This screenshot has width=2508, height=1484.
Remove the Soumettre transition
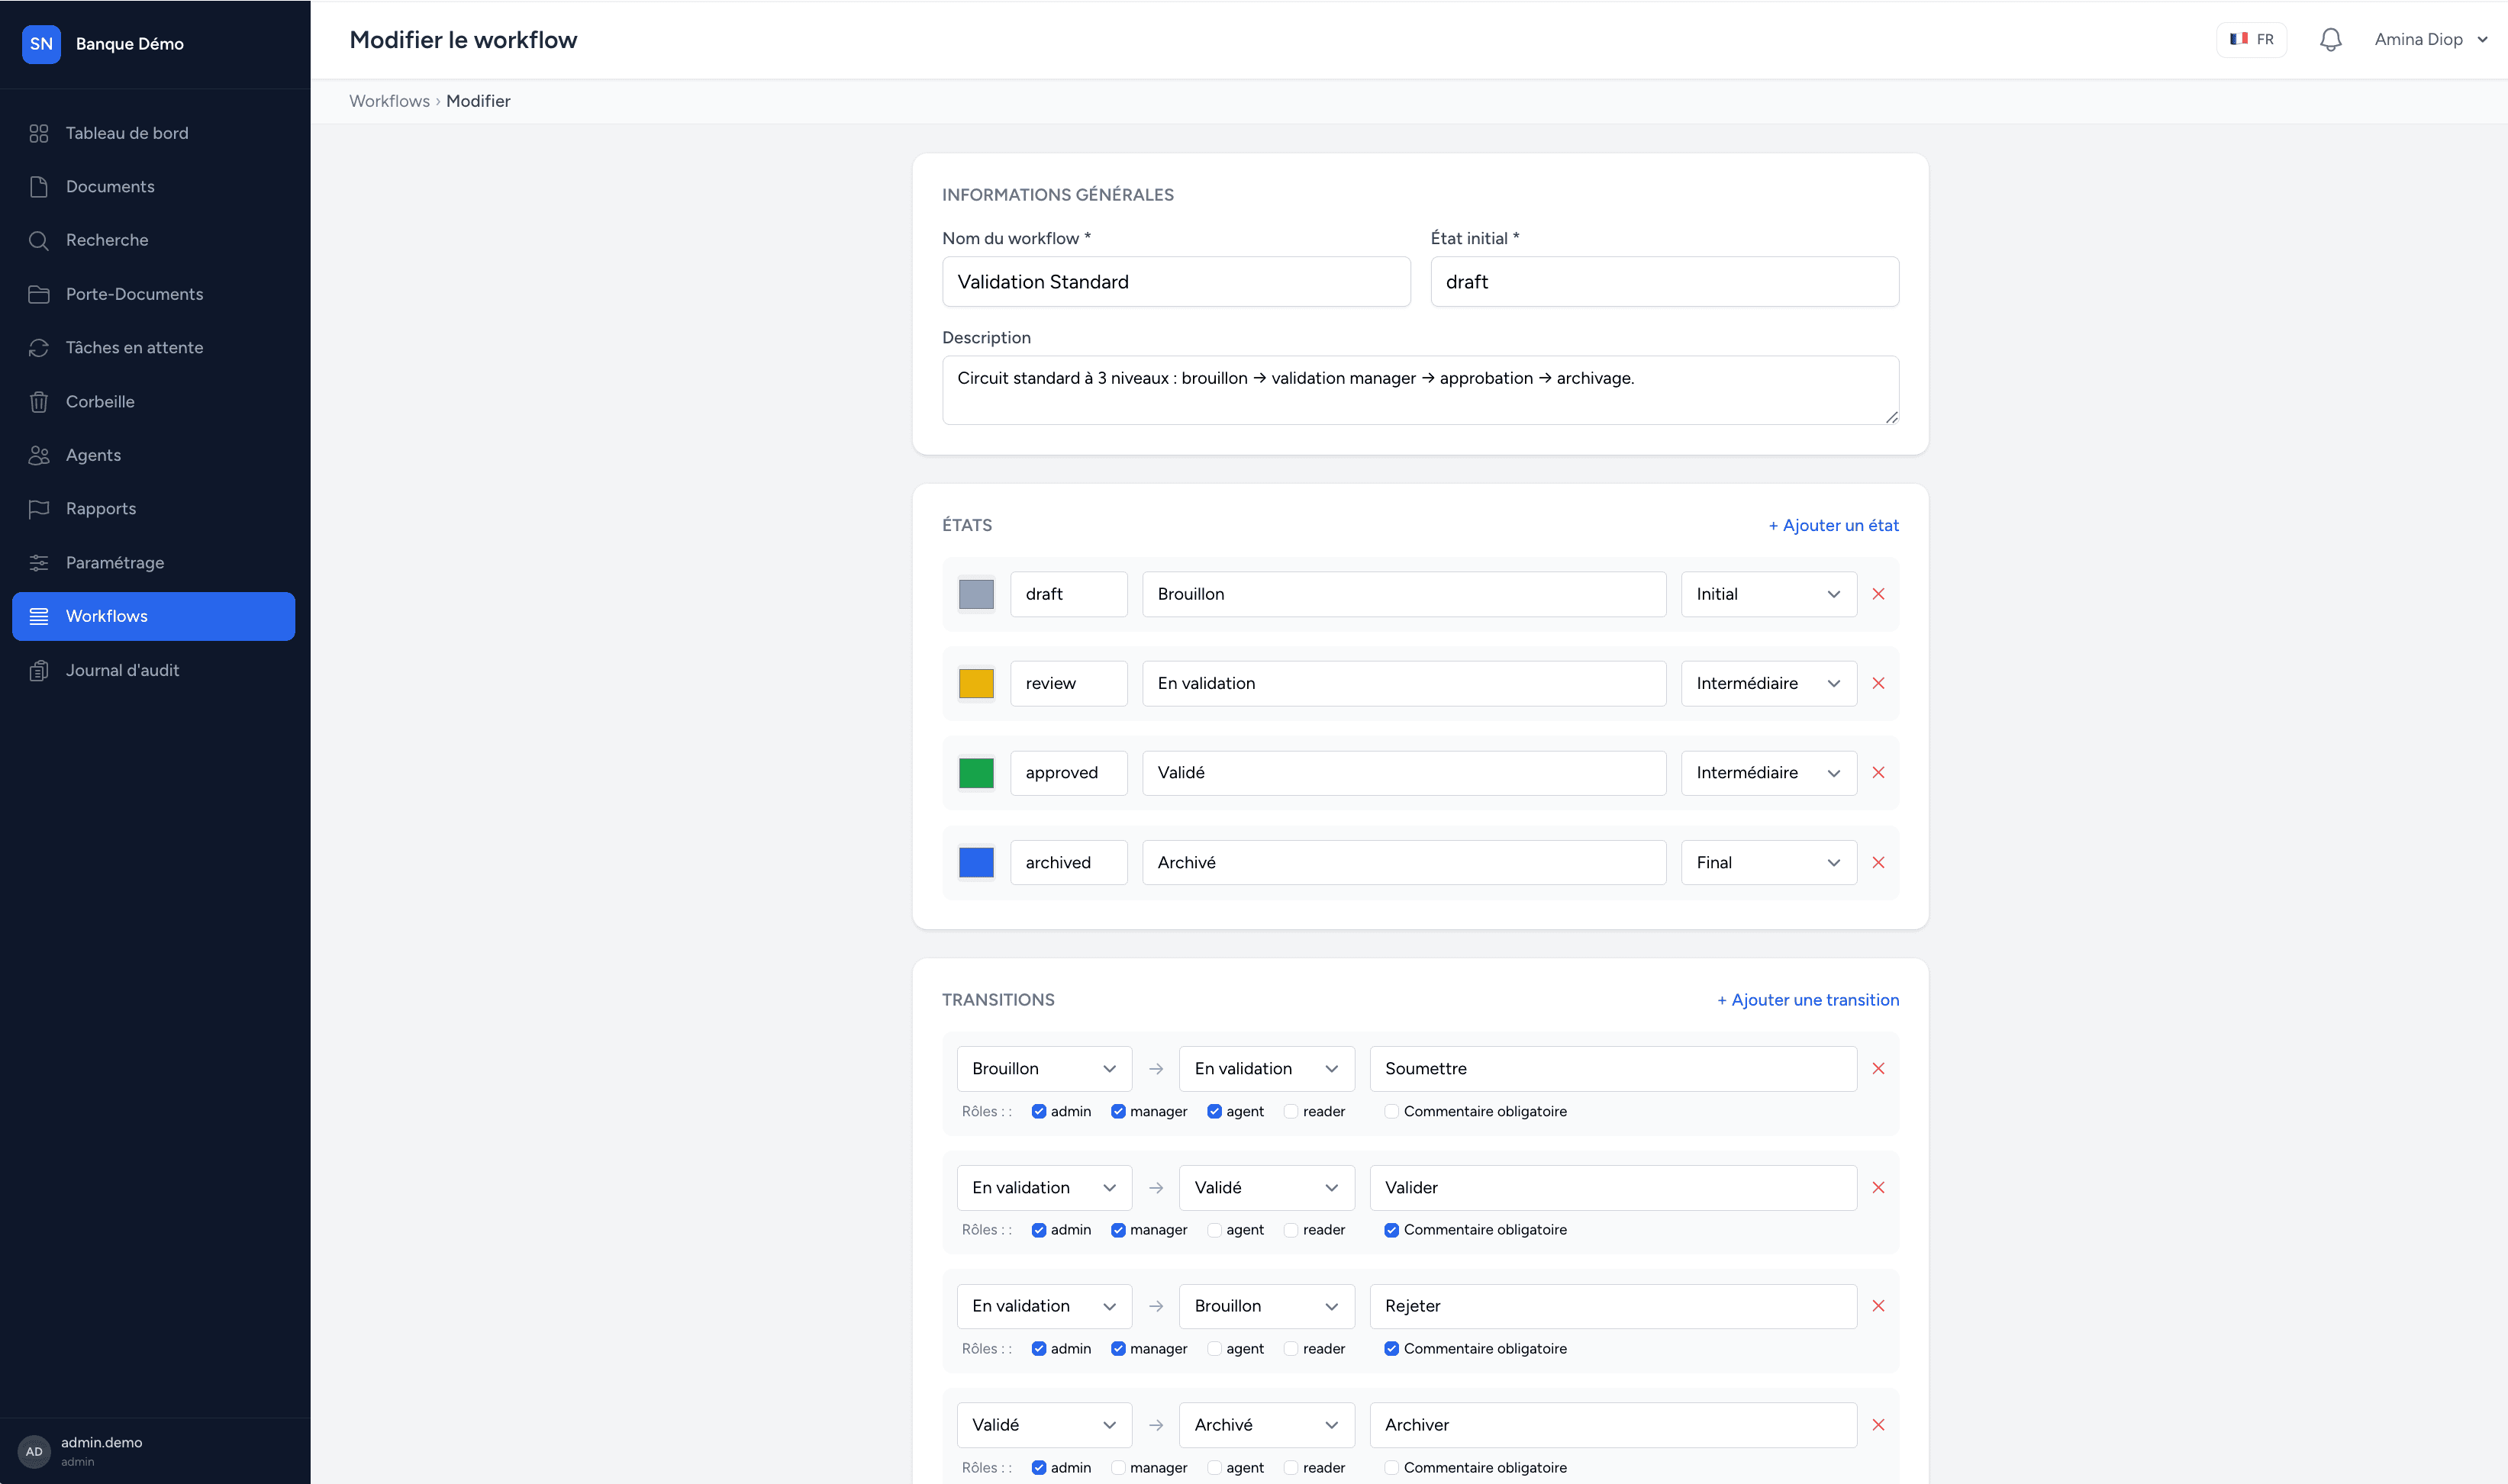point(1878,1068)
